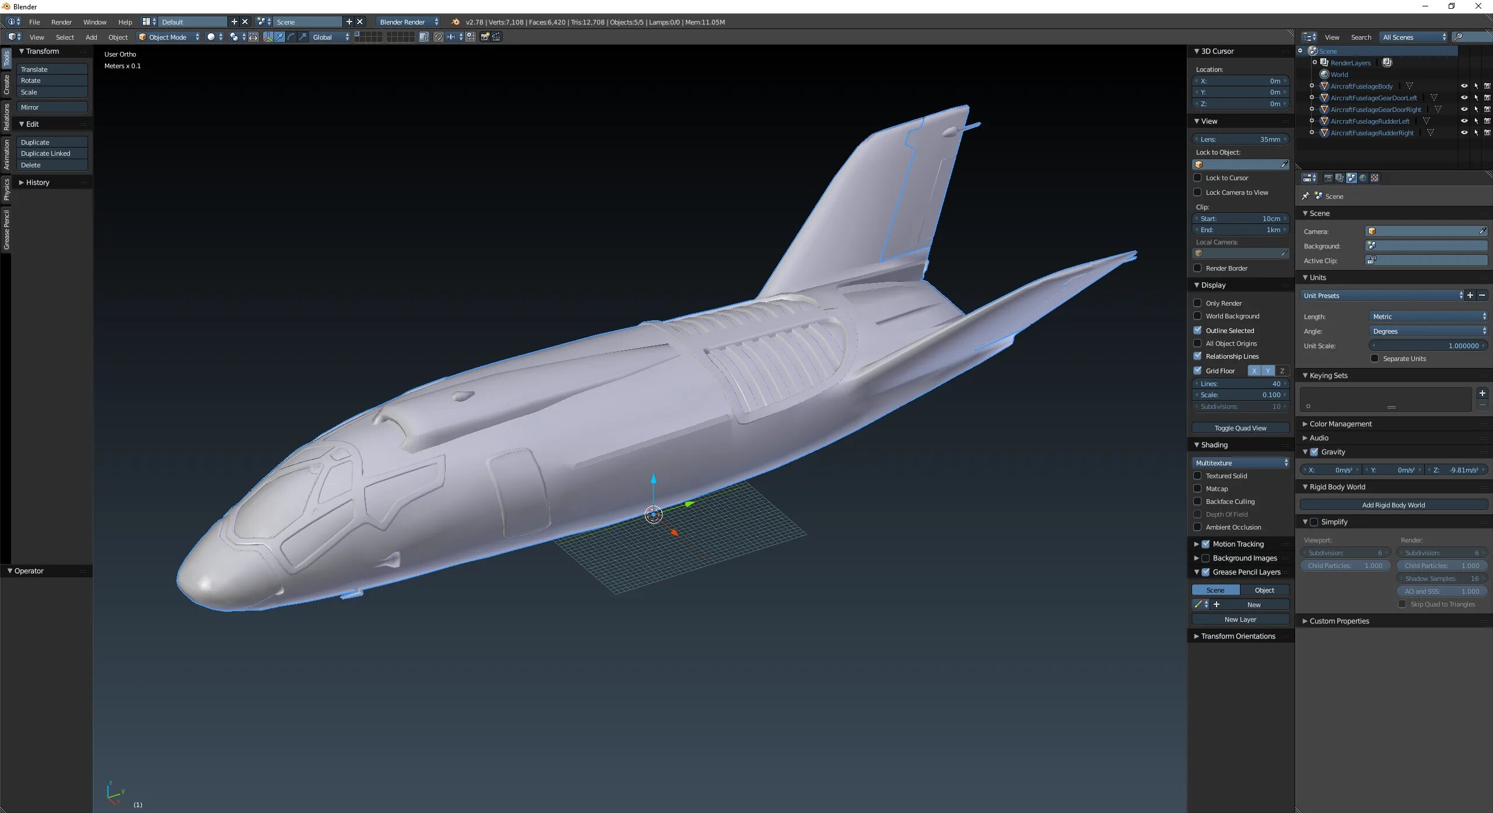Screen dimensions: 1493x813
Task: Open the World properties tab icon
Action: [x=1363, y=178]
